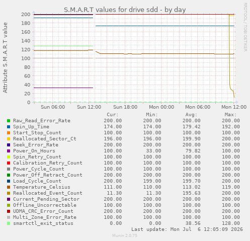
Task: Select the Power_On_Hours legend label
Action: [34, 151]
